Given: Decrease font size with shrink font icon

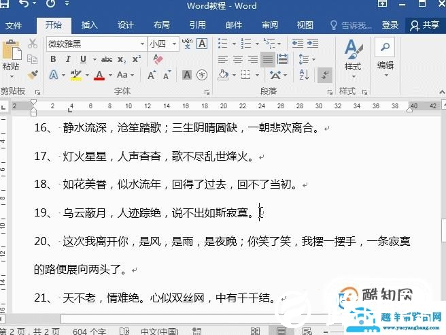Looking at the screenshot, I should click(x=167, y=75).
